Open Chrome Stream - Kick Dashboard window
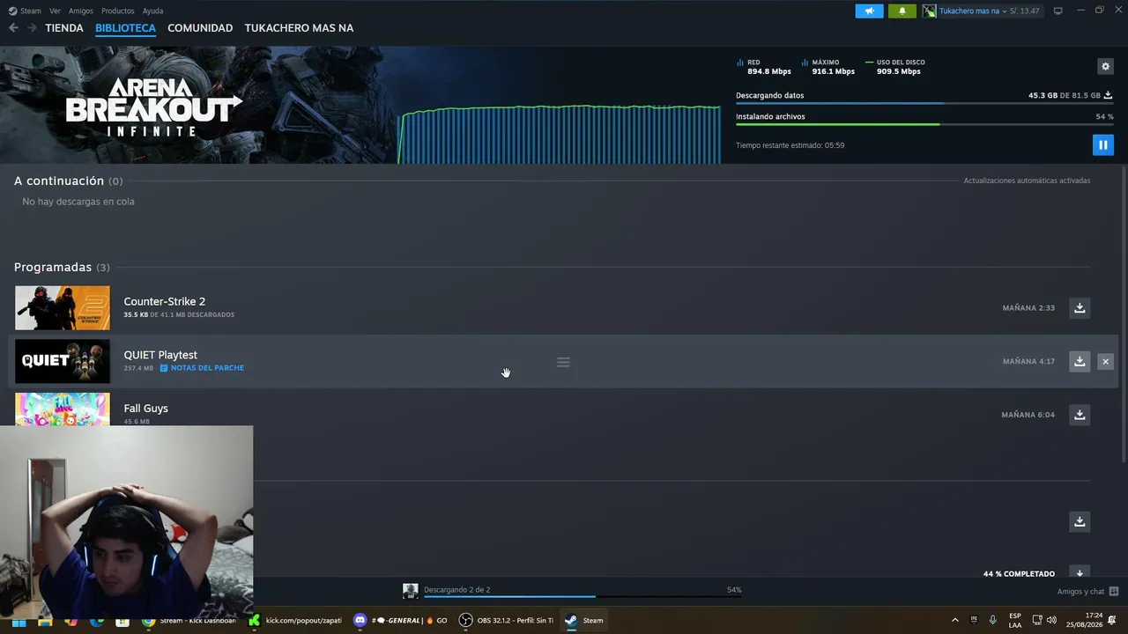Viewport: 1128px width, 634px height. tap(189, 621)
